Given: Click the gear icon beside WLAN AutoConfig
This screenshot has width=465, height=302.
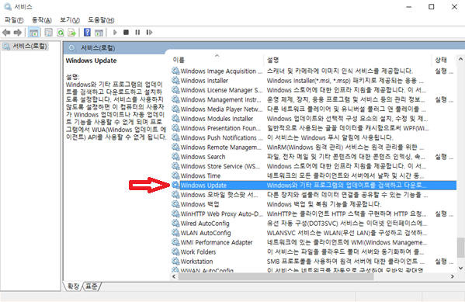Looking at the screenshot, I should [x=175, y=233].
